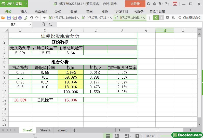Undo the last action

pyautogui.click(x=31, y=18)
